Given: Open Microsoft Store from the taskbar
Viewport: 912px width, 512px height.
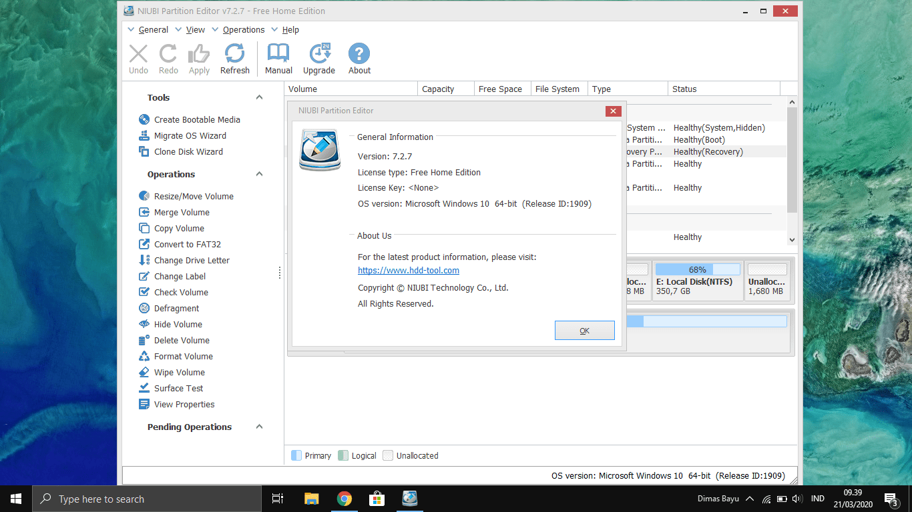Looking at the screenshot, I should 377,499.
